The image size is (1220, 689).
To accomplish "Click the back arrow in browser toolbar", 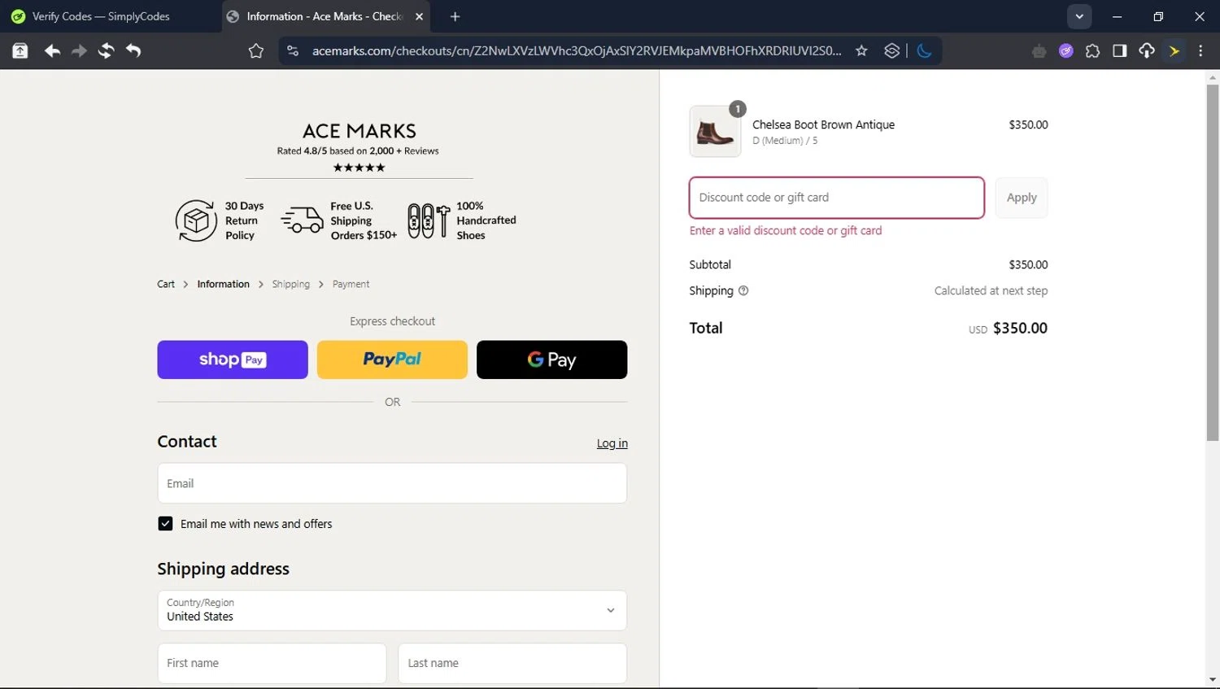I will [52, 51].
